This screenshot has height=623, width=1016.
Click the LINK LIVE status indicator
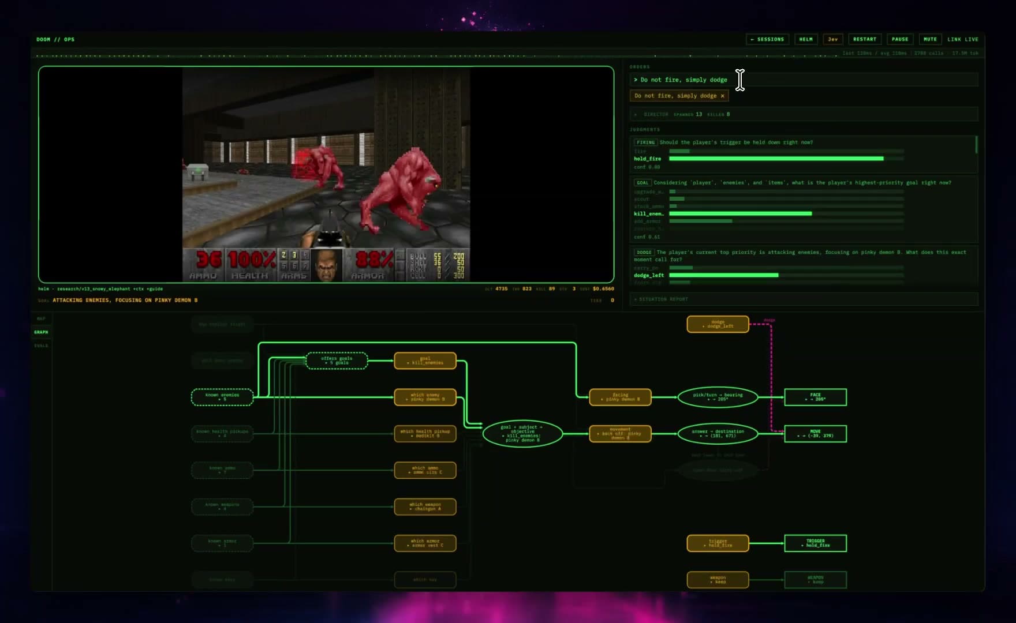(963, 39)
